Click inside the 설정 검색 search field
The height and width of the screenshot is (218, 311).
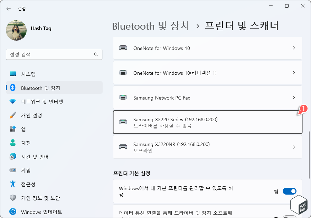click(x=54, y=54)
